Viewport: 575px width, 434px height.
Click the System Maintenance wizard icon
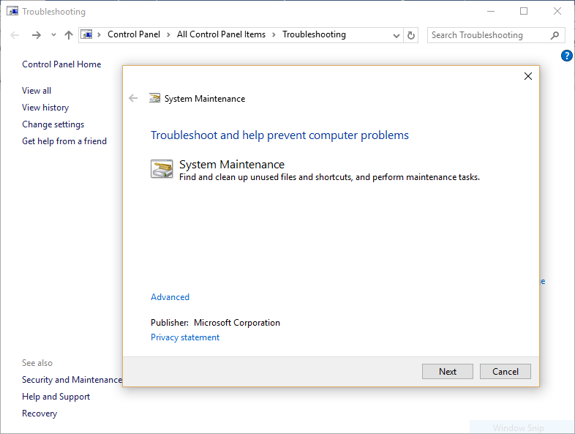coord(162,169)
